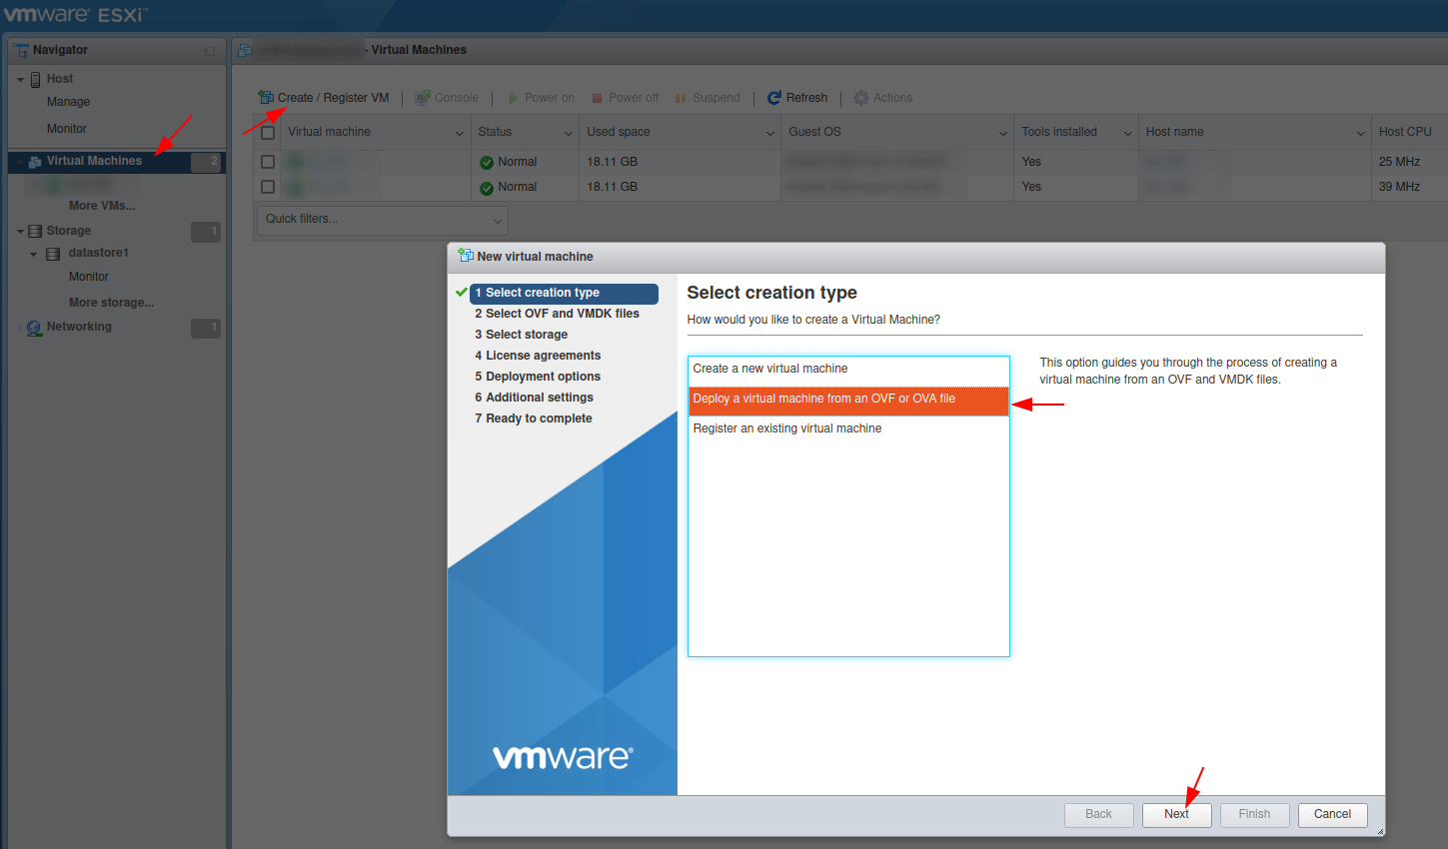Minimize the Navigator panel using its icon
Viewport: 1448px width, 849px height.
pos(210,51)
